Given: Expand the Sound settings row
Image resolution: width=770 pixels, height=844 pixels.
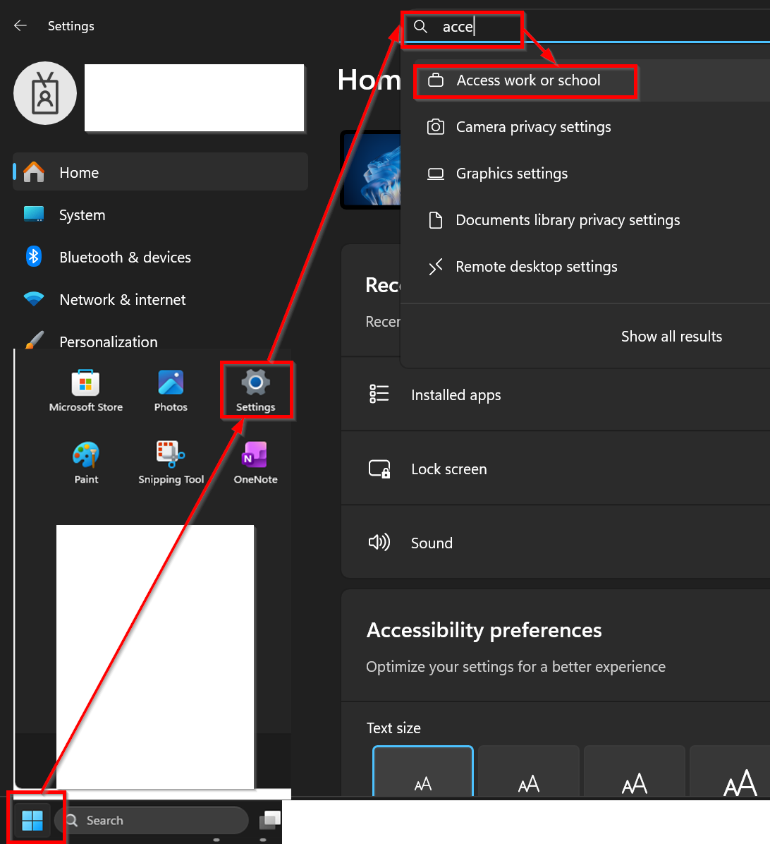Looking at the screenshot, I should tap(432, 543).
